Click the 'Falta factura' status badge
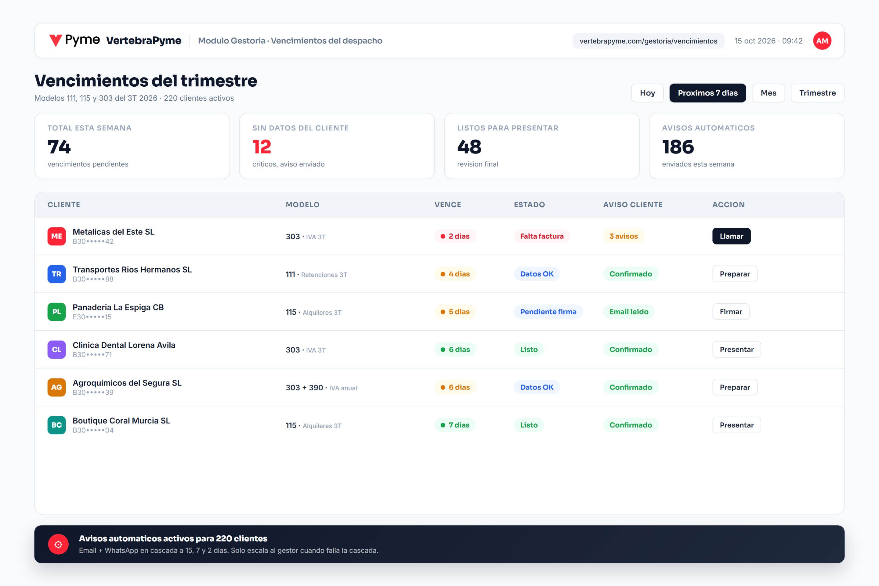This screenshot has height=586, width=879. pyautogui.click(x=541, y=236)
